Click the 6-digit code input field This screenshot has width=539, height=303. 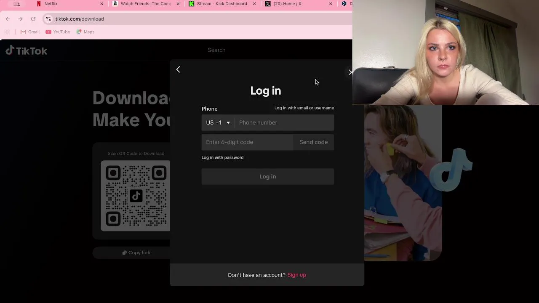click(247, 142)
